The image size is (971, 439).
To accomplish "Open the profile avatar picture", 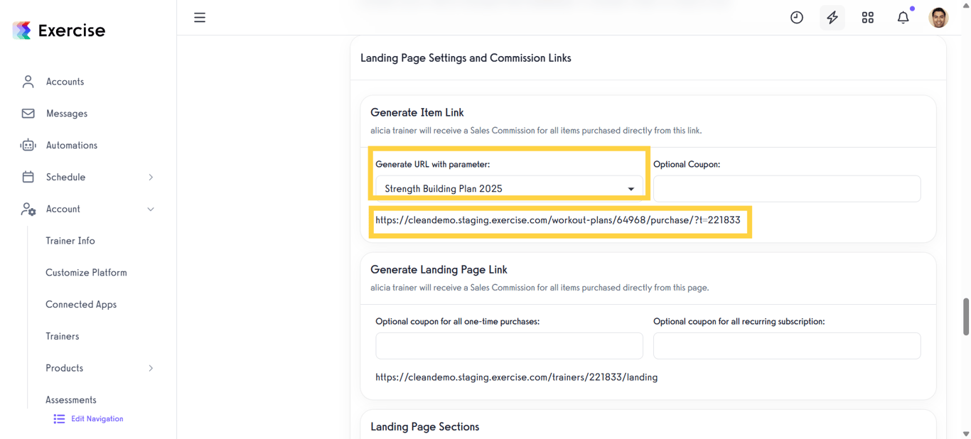I will (x=938, y=17).
